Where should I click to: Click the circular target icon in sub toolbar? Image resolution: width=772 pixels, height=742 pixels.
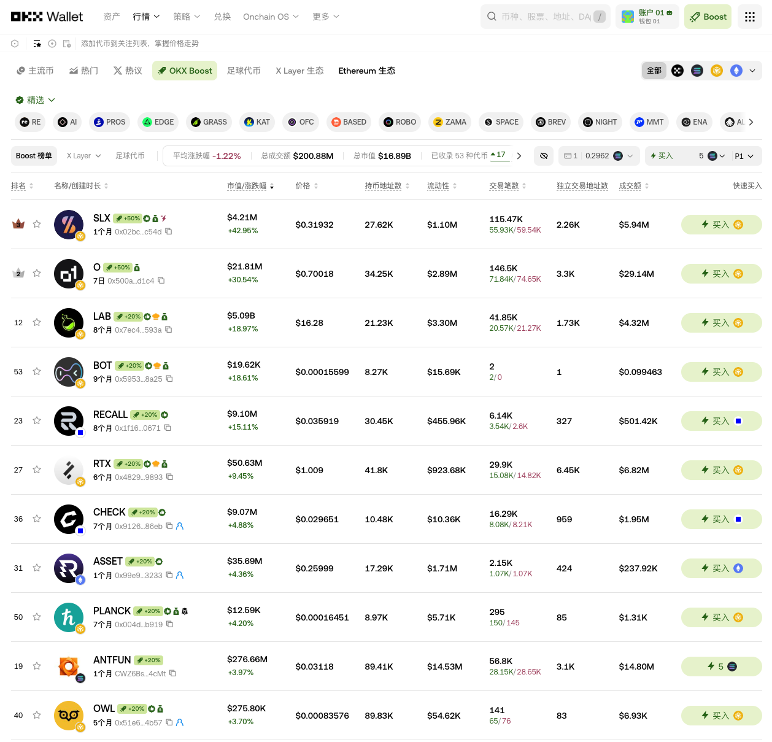(52, 44)
